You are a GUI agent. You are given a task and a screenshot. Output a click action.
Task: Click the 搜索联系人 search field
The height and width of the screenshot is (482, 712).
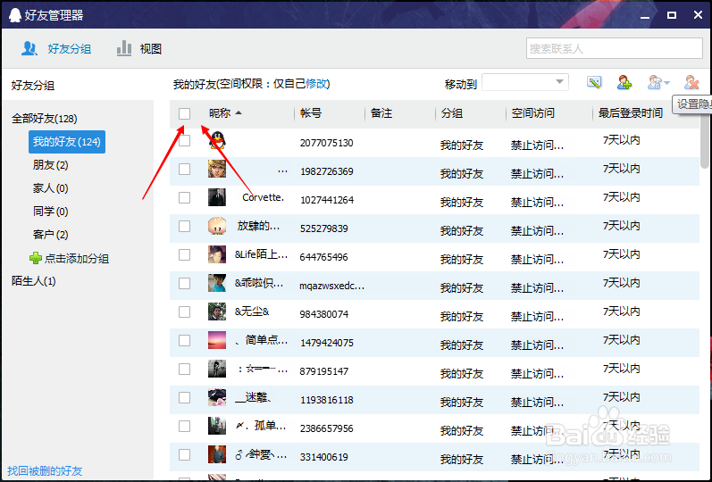615,48
